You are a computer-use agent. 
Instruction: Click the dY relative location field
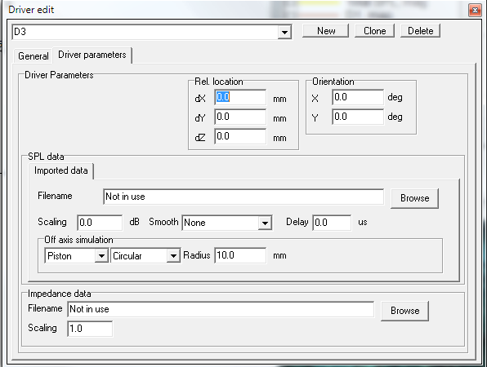pos(240,117)
